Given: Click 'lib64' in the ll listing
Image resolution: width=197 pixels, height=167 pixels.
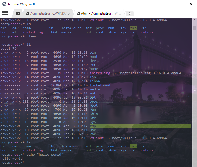Looking at the screenshot, I should coord(95,81).
